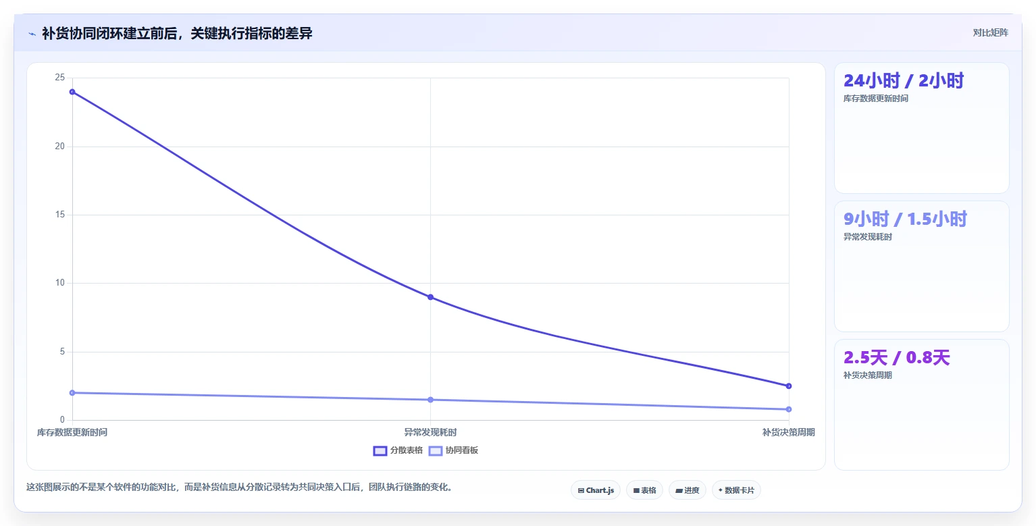The width and height of the screenshot is (1036, 526).
Task: Click the 进度 tag
Action: click(688, 490)
